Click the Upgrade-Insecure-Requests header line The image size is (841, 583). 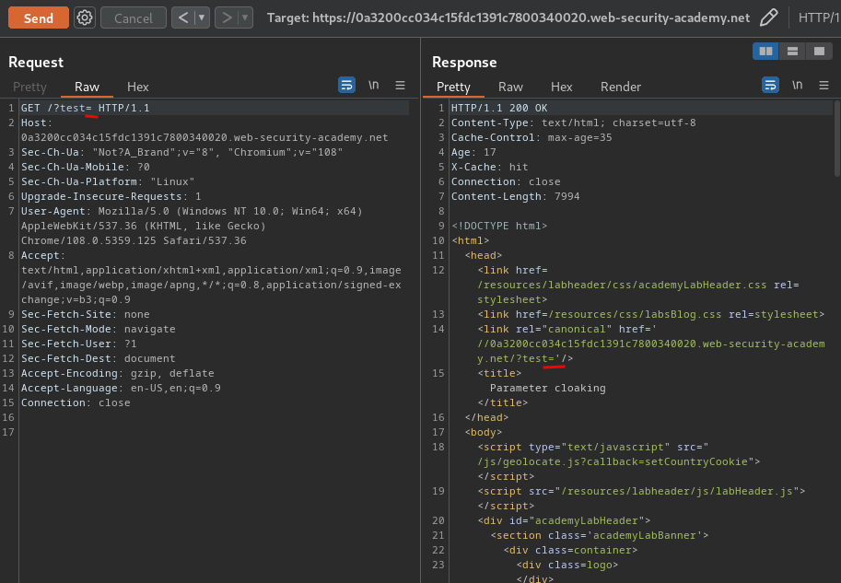tap(111, 196)
